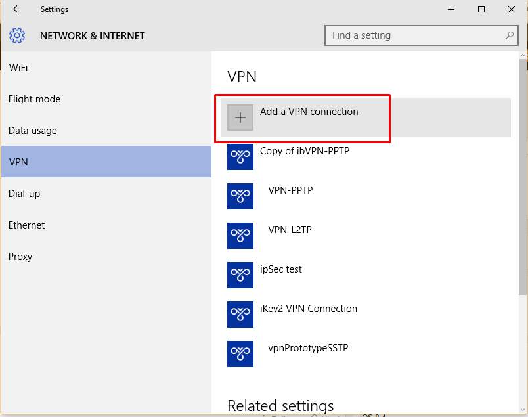Click the search magnifier icon
This screenshot has width=528, height=417.
[x=510, y=35]
